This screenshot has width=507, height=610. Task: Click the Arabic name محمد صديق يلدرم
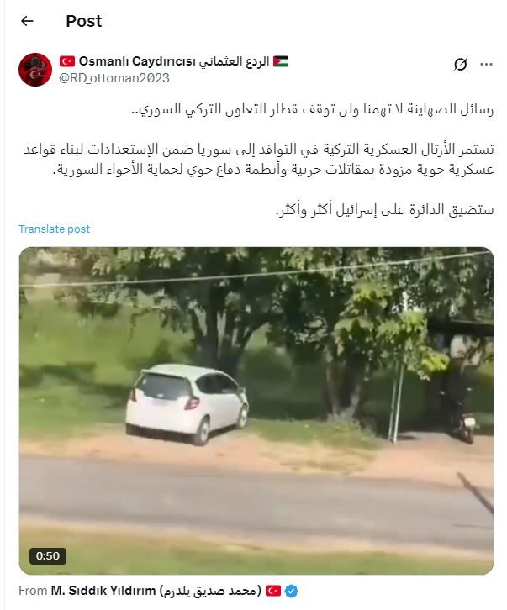(x=210, y=591)
